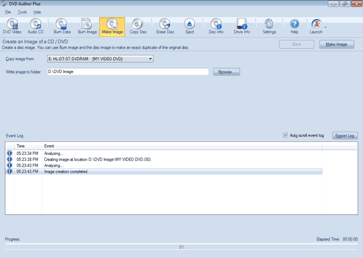Eject the disc from the drive
The height and width of the screenshot is (258, 363).
pyautogui.click(x=190, y=26)
